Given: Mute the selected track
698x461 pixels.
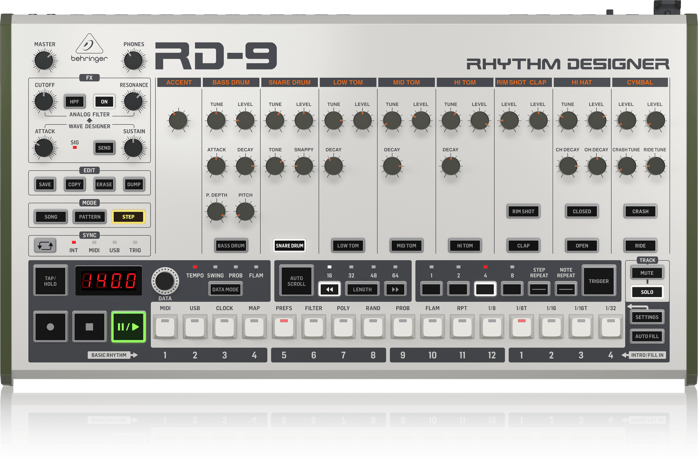Looking at the screenshot, I should (647, 273).
